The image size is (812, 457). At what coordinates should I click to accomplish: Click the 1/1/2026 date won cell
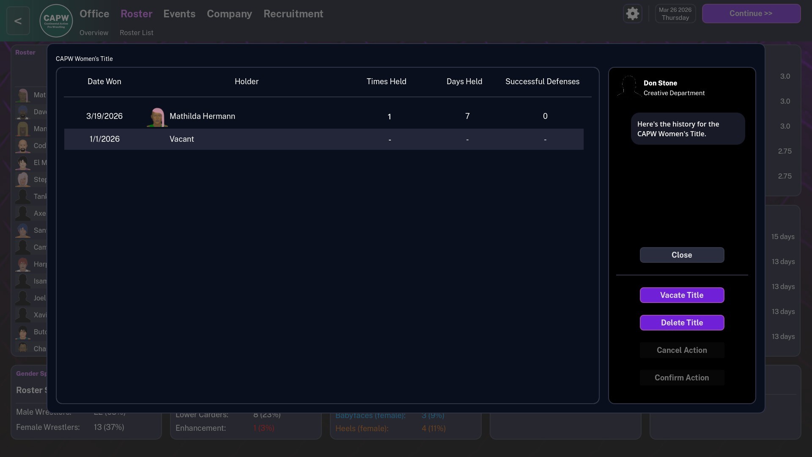[x=104, y=139]
